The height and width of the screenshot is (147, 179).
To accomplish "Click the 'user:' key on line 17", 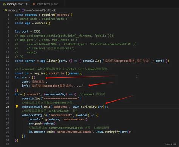I will click(26, 82).
